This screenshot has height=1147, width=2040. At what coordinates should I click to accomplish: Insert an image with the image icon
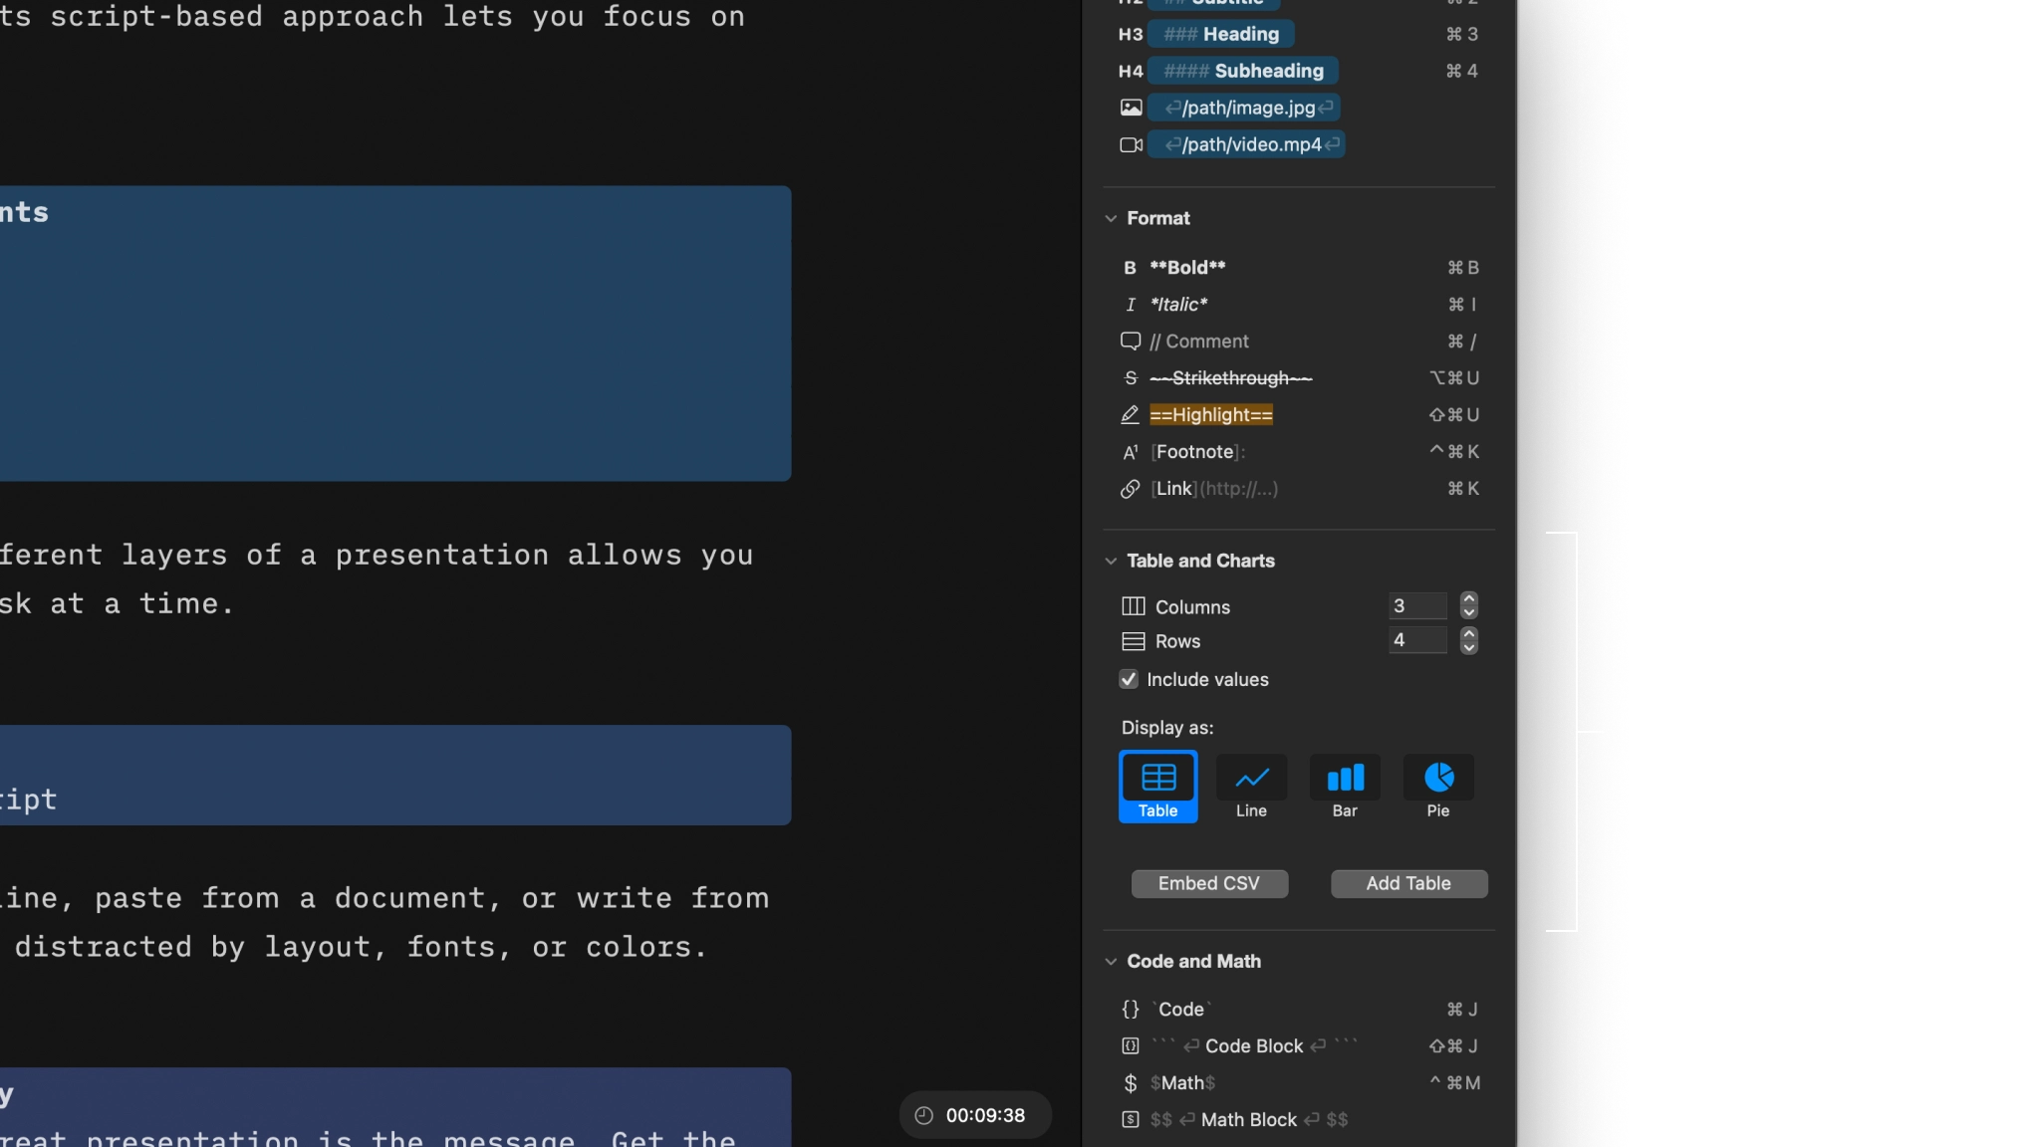[x=1243, y=107]
